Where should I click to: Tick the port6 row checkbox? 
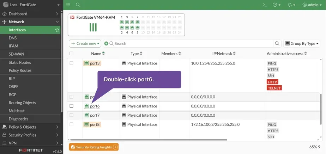[x=71, y=106]
